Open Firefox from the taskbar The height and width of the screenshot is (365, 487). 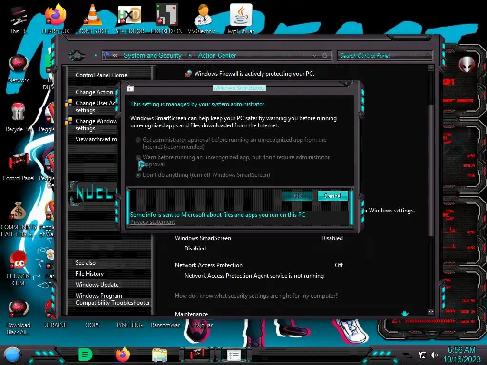point(122,355)
